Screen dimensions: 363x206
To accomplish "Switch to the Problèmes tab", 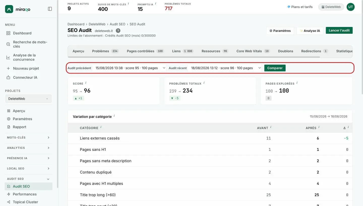I will click(x=105, y=51).
